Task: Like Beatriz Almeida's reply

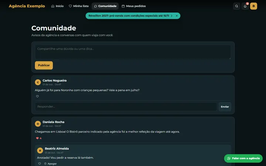Action: (x=40, y=164)
